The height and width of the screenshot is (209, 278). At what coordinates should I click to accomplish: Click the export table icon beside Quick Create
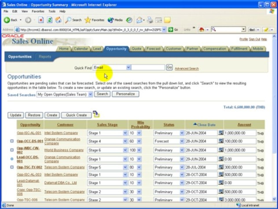(x=96, y=114)
